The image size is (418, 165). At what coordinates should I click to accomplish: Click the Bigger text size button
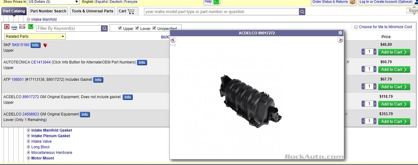[412, 11]
